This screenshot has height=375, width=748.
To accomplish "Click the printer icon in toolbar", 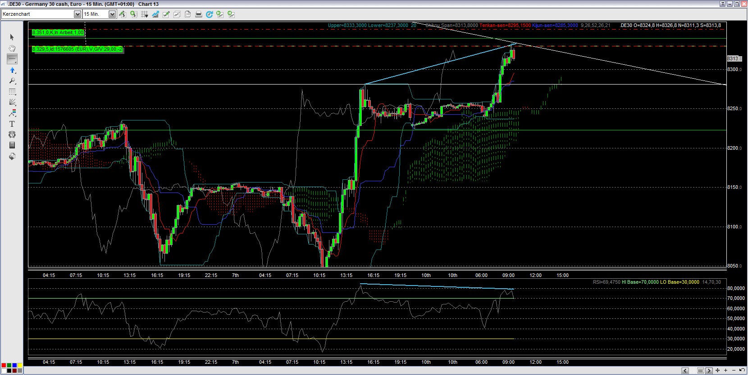I will (198, 14).
